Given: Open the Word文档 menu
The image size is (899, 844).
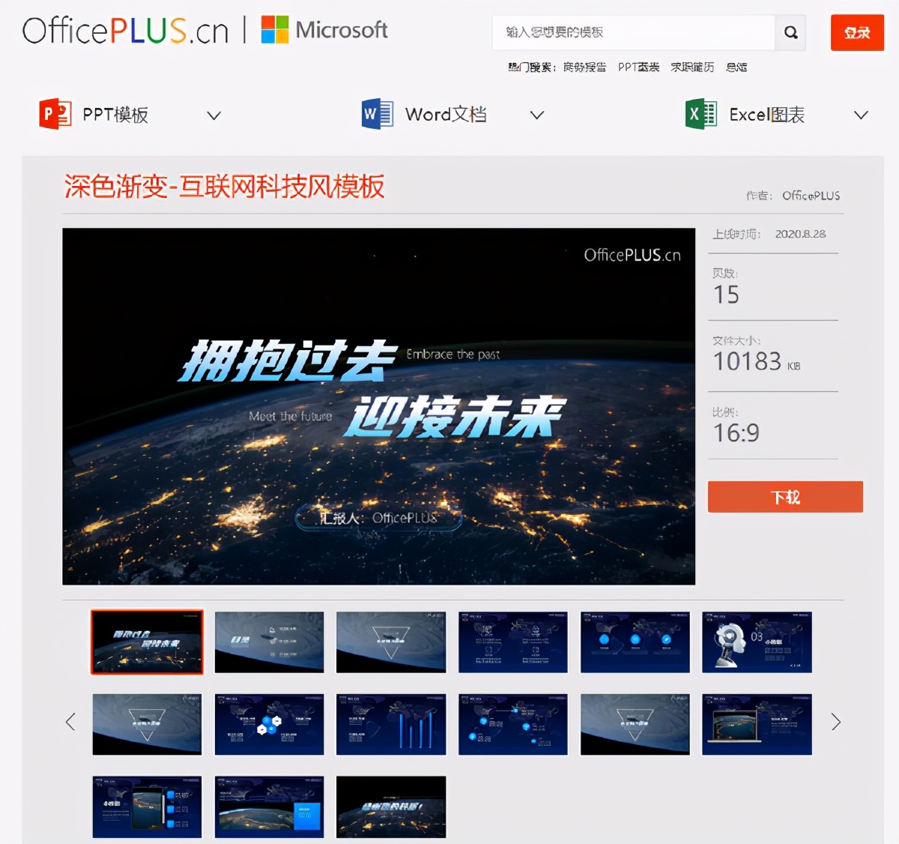Looking at the screenshot, I should click(x=446, y=114).
